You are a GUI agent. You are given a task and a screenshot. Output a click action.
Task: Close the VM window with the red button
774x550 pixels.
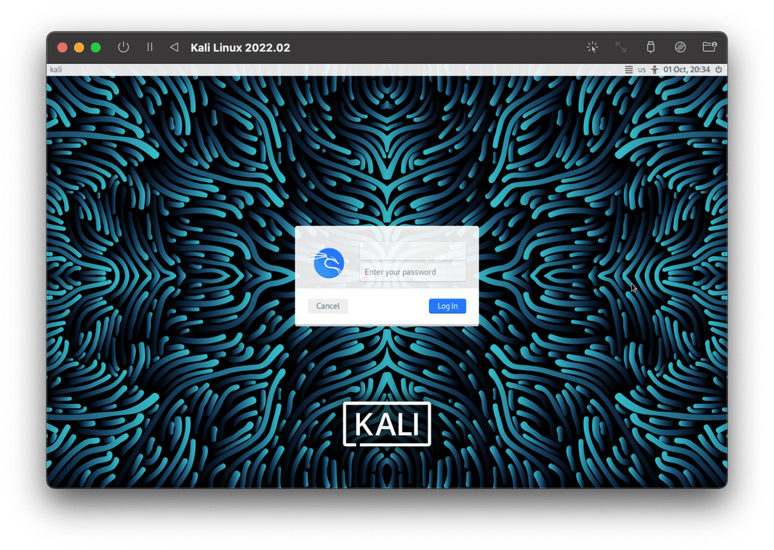point(63,48)
